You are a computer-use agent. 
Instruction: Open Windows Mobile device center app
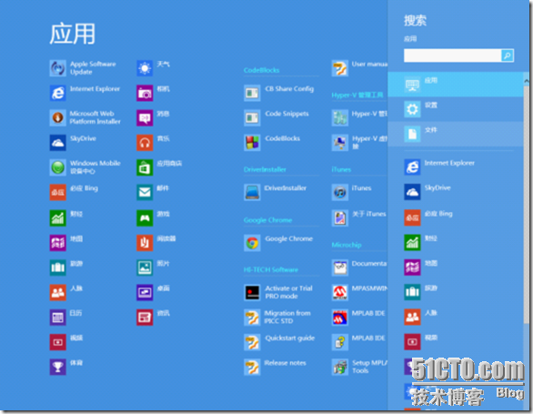pos(85,167)
